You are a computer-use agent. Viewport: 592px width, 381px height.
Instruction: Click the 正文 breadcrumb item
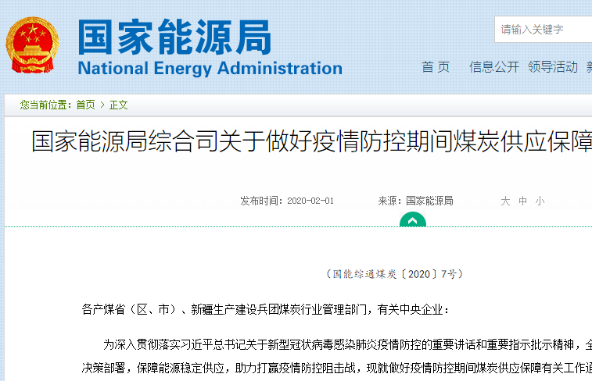click(x=119, y=105)
